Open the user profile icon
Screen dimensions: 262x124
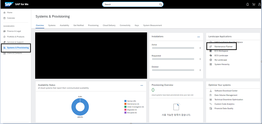pyautogui.click(x=260, y=4)
